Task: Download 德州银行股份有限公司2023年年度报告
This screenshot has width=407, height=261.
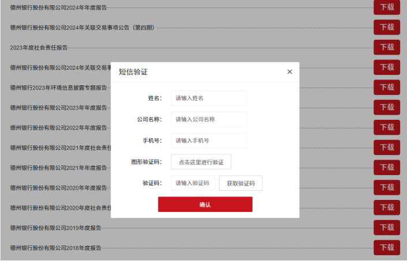Action: [387, 107]
